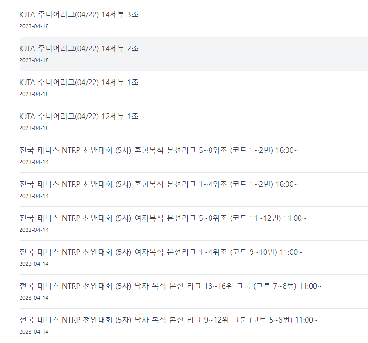Click the date under 14세부 3조 title
Screen dimensions: 368x343
[x=34, y=26]
